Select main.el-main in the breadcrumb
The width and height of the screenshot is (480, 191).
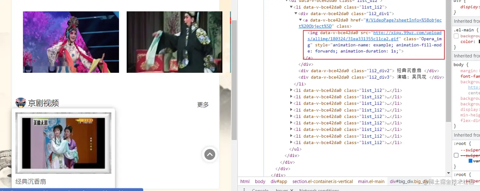coord(371,181)
